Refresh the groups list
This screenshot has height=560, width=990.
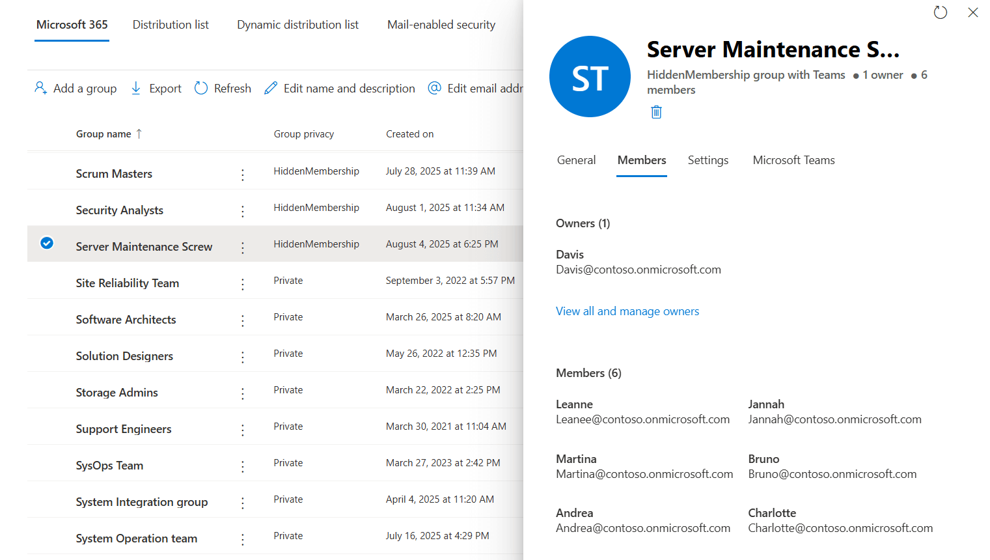222,88
